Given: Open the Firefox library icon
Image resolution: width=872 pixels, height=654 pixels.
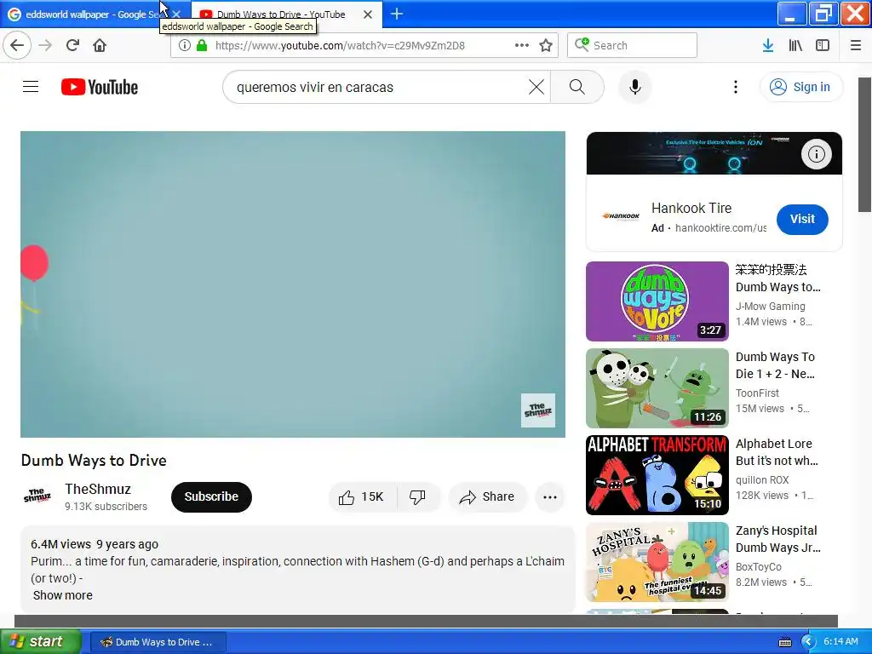Looking at the screenshot, I should 795,45.
